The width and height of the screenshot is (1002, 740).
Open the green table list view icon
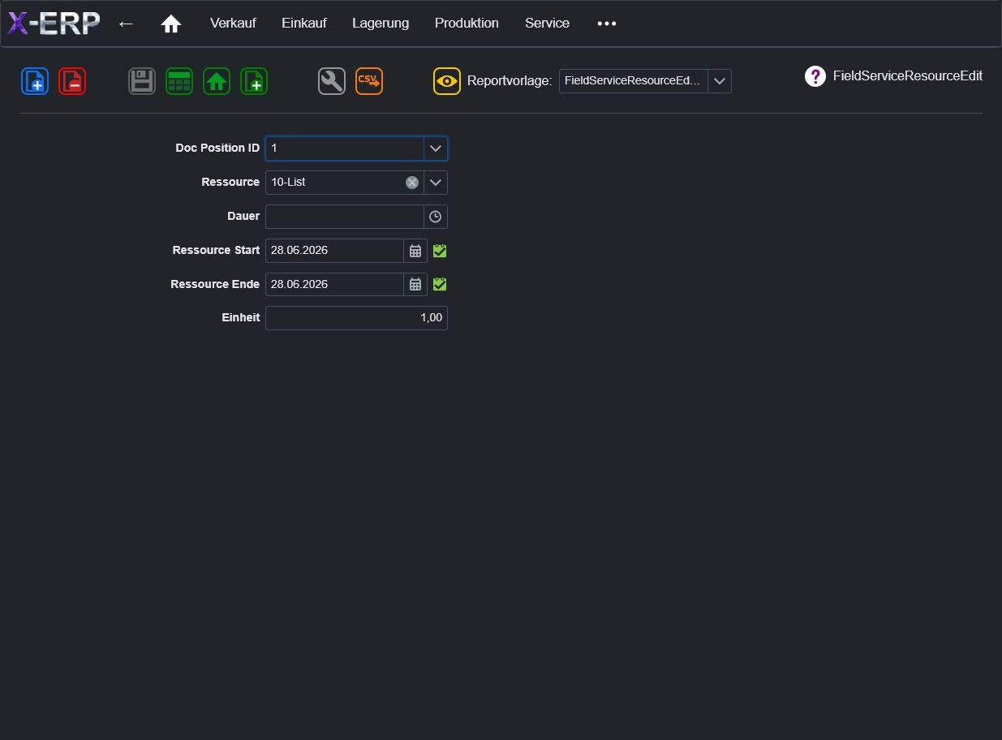click(179, 81)
